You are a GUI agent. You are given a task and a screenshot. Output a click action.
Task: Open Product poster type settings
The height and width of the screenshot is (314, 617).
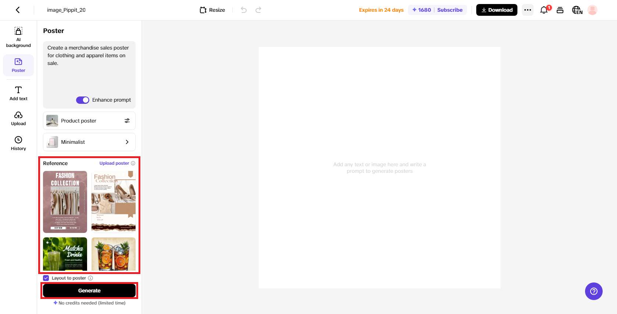click(x=89, y=121)
